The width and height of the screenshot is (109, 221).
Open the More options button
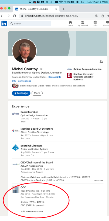(37, 93)
